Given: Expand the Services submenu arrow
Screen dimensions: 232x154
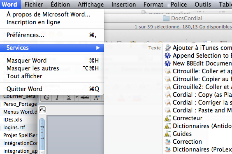Looking at the screenshot, I should click(98, 48).
